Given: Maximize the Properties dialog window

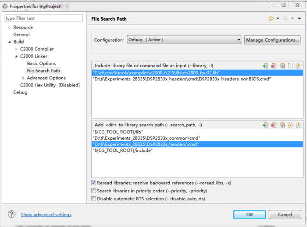Looking at the screenshot, I should [284, 5].
